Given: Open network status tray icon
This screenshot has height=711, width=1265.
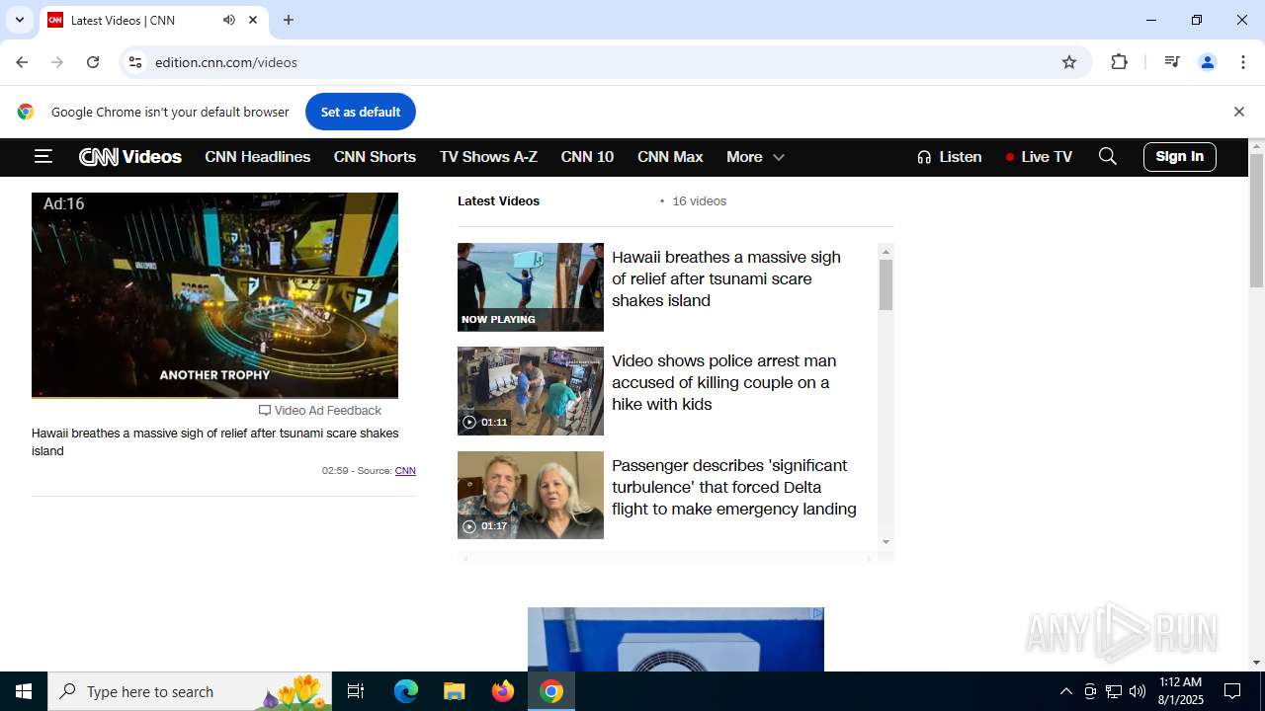Looking at the screenshot, I should pos(1114,691).
